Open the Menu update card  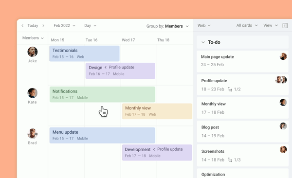[102, 135]
